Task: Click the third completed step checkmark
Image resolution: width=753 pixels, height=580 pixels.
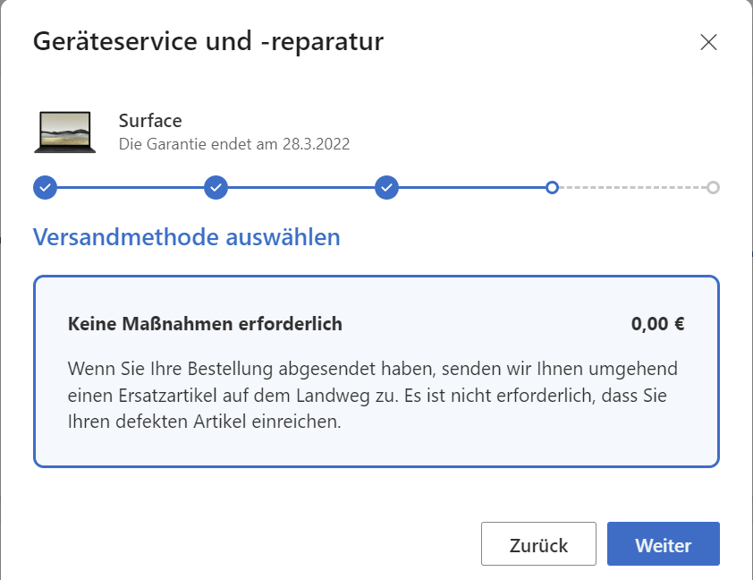Action: (x=386, y=188)
